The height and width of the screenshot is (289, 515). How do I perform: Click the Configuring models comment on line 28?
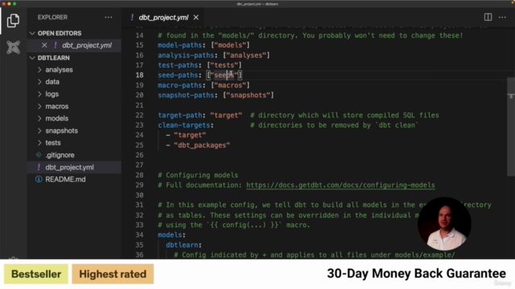coord(198,175)
